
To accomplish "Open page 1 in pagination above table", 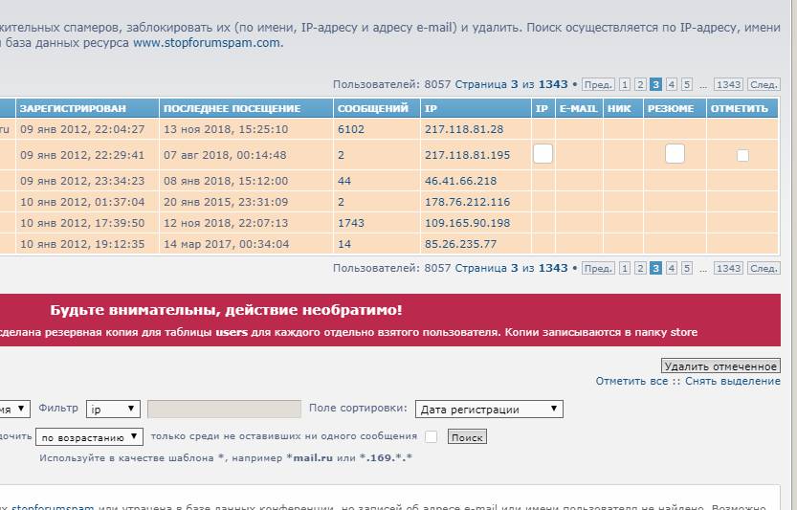I will point(625,84).
